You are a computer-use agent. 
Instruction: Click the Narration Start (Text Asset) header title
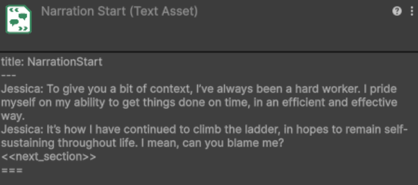119,12
